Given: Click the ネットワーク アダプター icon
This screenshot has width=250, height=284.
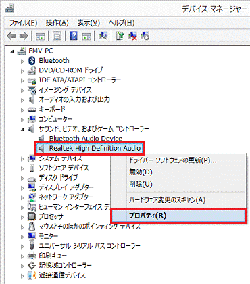Looking at the screenshot, I should (32, 197).
